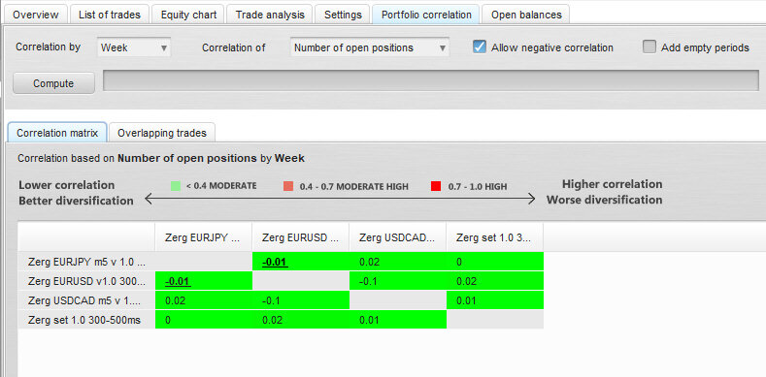Click the Zerg EURUSD column header
The image size is (766, 377).
point(300,237)
